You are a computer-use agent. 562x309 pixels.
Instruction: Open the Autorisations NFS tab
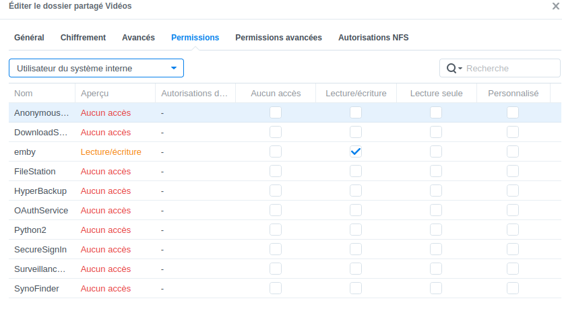coord(373,38)
